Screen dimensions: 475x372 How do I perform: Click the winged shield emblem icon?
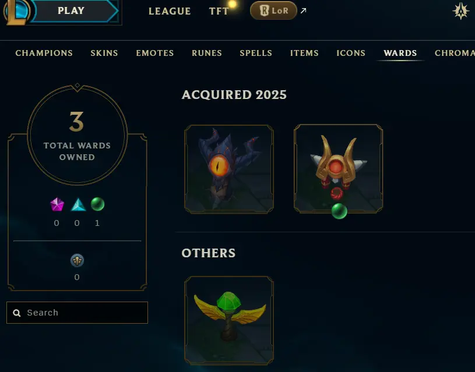pyautogui.click(x=78, y=260)
